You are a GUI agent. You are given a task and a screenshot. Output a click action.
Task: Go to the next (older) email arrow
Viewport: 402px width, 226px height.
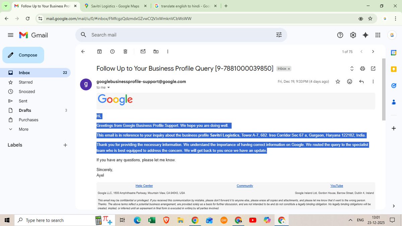(x=373, y=52)
